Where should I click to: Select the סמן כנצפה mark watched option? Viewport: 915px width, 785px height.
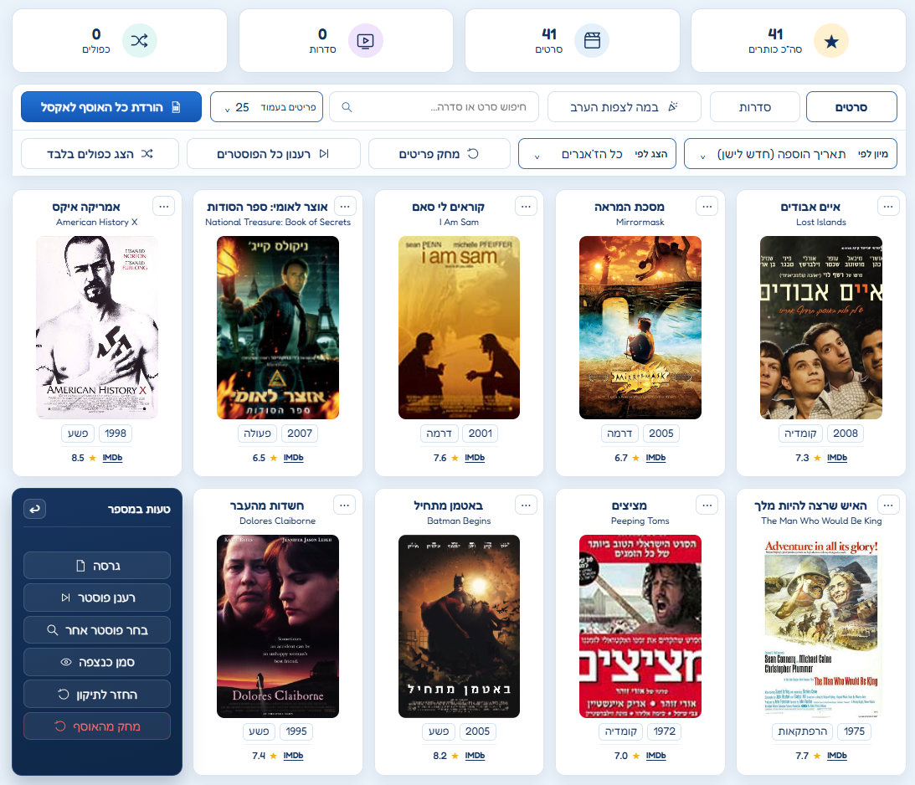coord(97,662)
